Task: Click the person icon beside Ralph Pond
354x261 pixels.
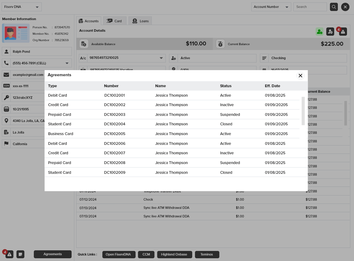Action: click(x=6, y=52)
